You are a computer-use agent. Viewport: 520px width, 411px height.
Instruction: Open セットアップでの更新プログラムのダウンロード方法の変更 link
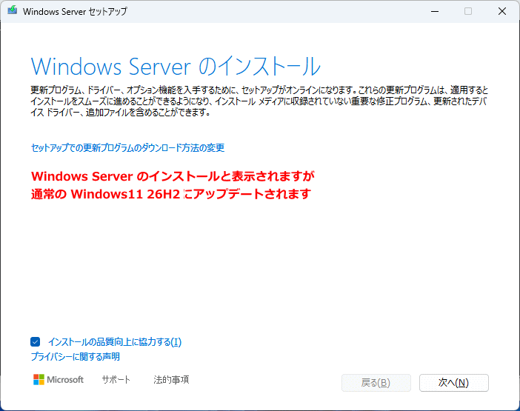pyautogui.click(x=127, y=147)
